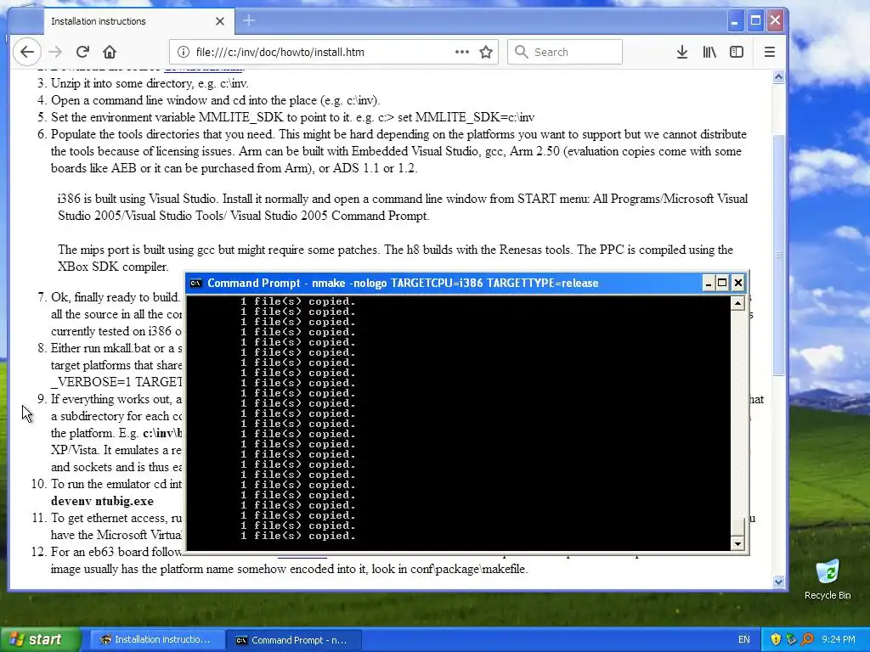
Task: Open the Windows start menu
Action: click(x=40, y=640)
